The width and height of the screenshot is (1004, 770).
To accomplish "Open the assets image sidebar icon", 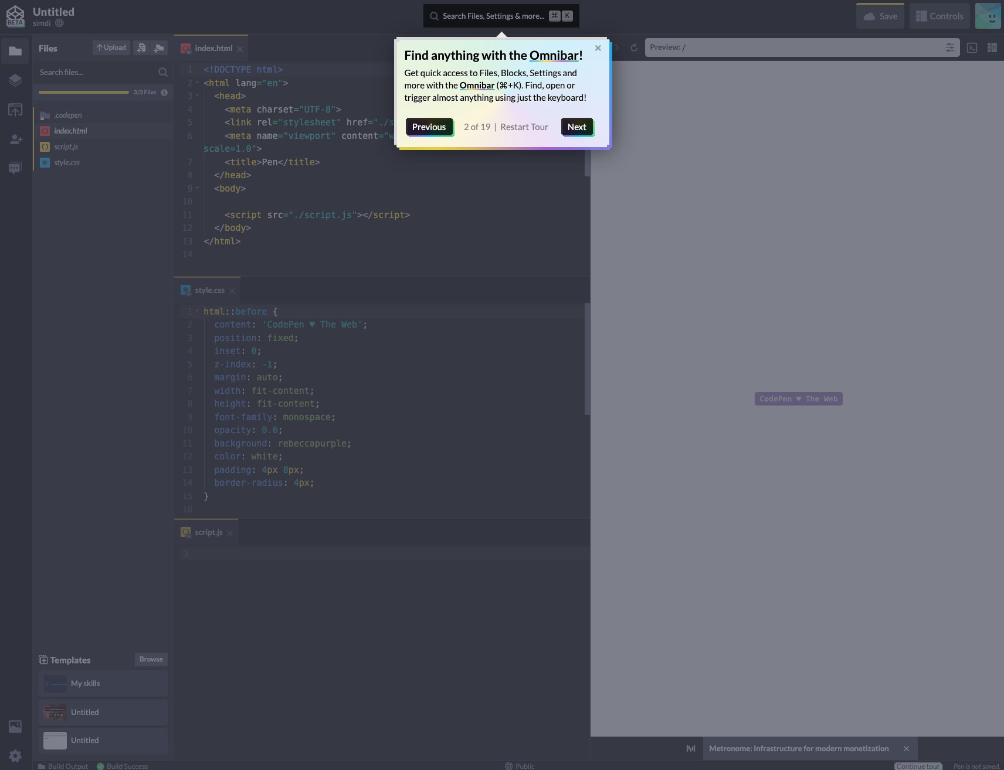I will (15, 727).
